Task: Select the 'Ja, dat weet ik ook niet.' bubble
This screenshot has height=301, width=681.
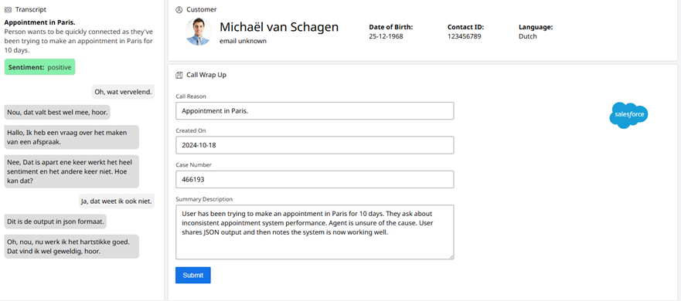Action: point(117,201)
